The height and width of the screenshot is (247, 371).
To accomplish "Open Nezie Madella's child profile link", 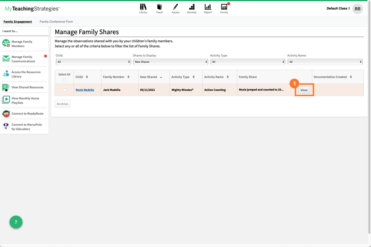I will (85, 90).
